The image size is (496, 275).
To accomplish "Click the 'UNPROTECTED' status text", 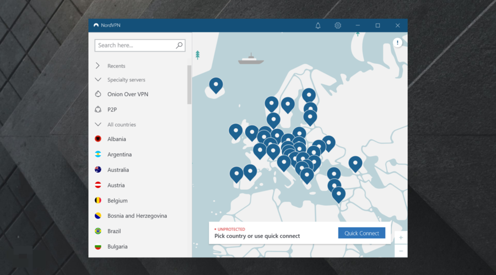I will pyautogui.click(x=231, y=229).
